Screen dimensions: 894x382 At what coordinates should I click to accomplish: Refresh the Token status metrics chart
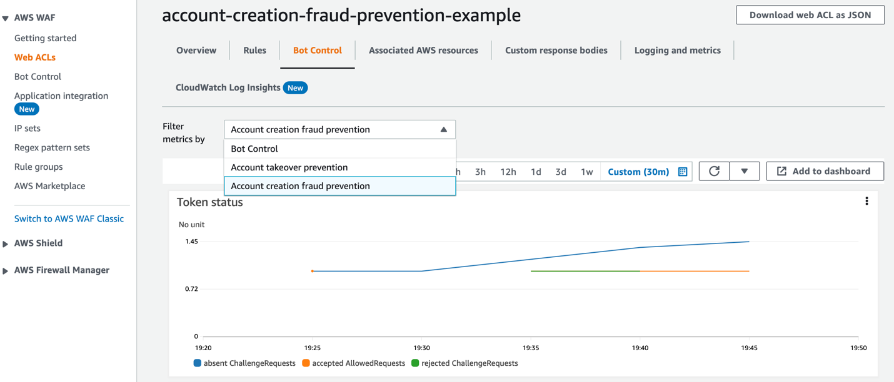coord(713,170)
